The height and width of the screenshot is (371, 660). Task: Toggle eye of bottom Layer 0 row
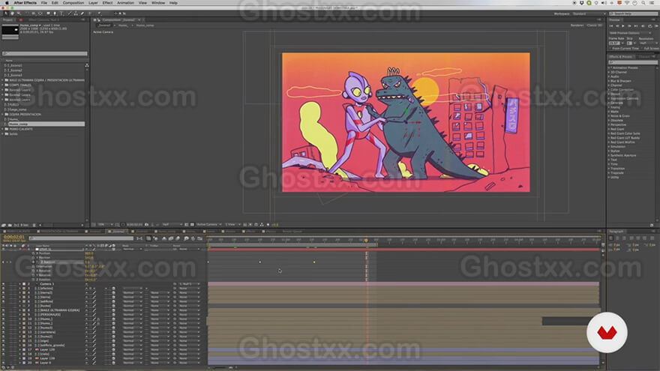[x=3, y=363]
